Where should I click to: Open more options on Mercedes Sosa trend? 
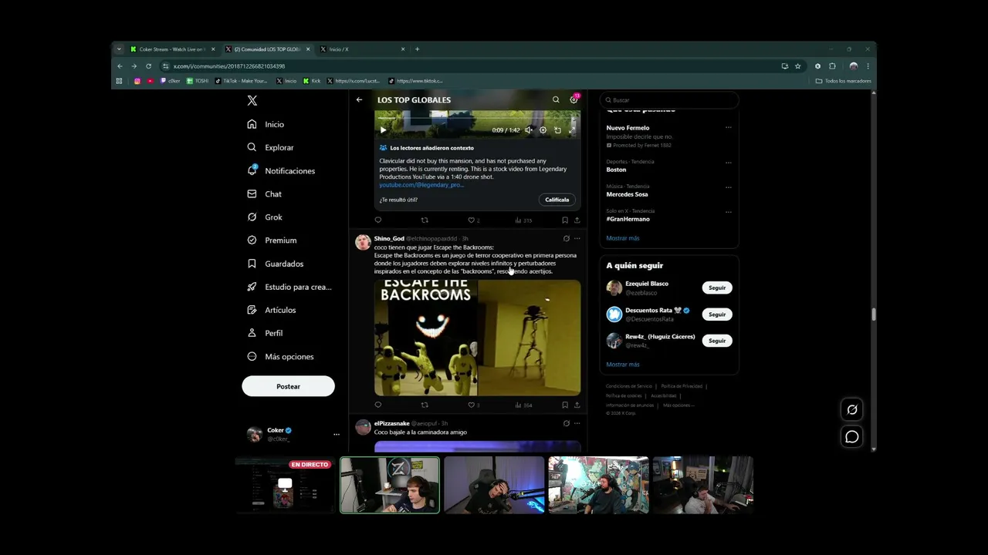tap(728, 187)
